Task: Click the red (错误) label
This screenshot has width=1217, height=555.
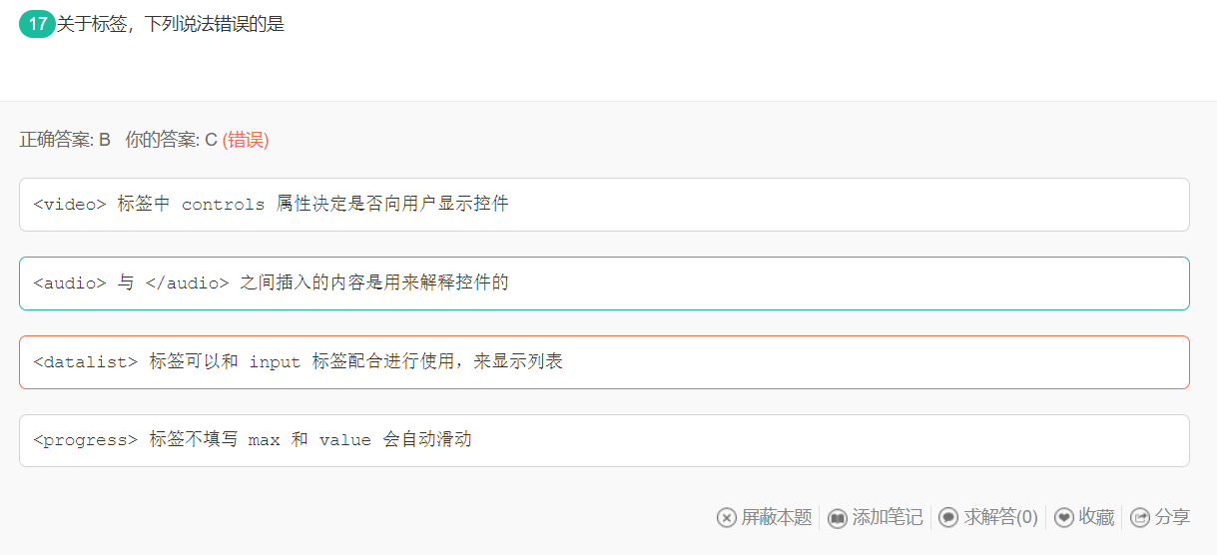Action: click(x=246, y=140)
